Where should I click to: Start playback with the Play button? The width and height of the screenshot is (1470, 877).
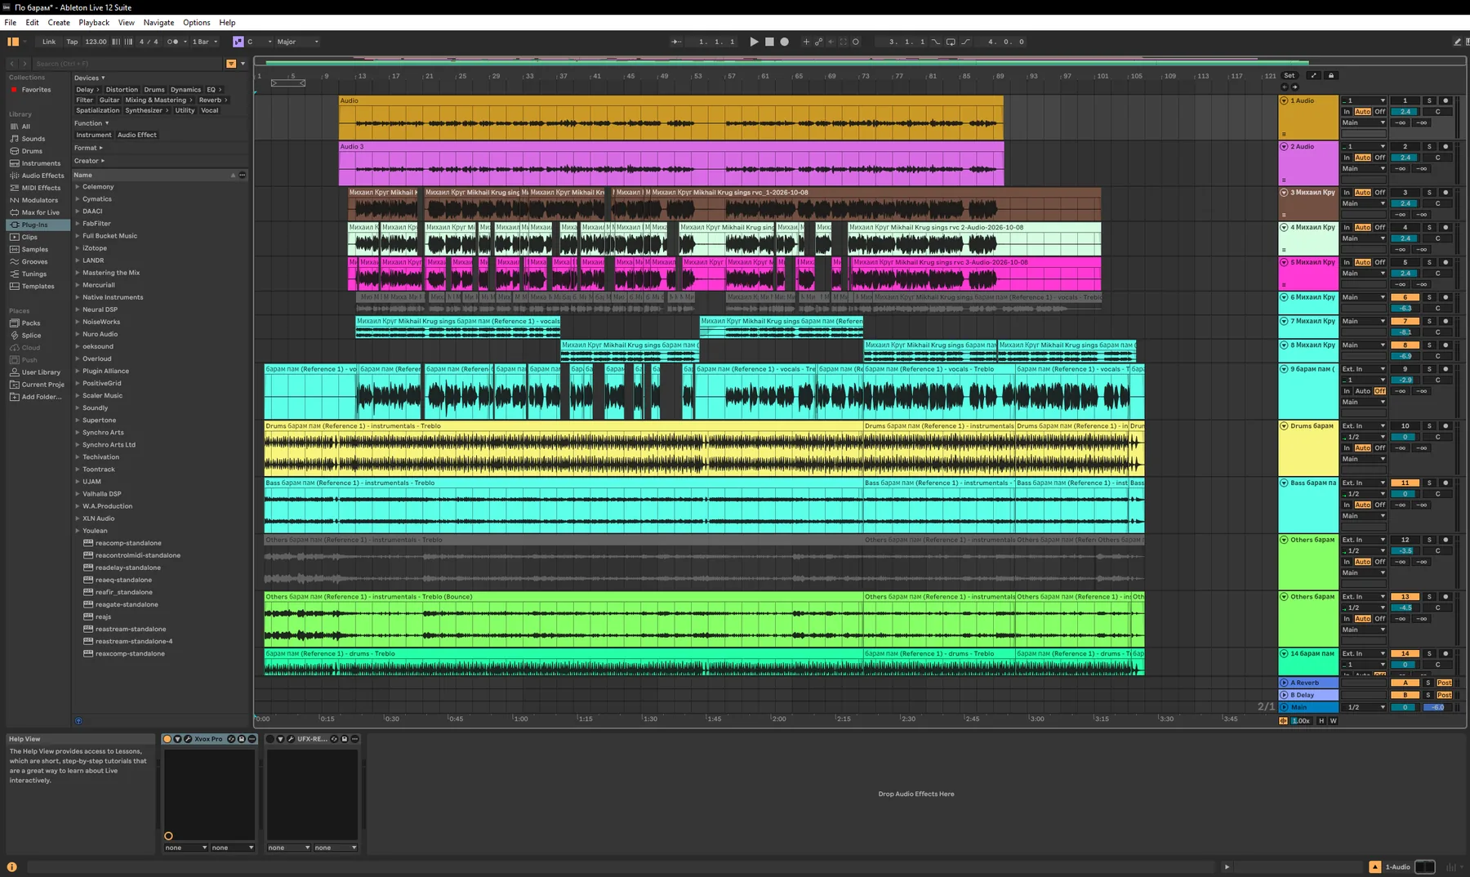tap(754, 42)
